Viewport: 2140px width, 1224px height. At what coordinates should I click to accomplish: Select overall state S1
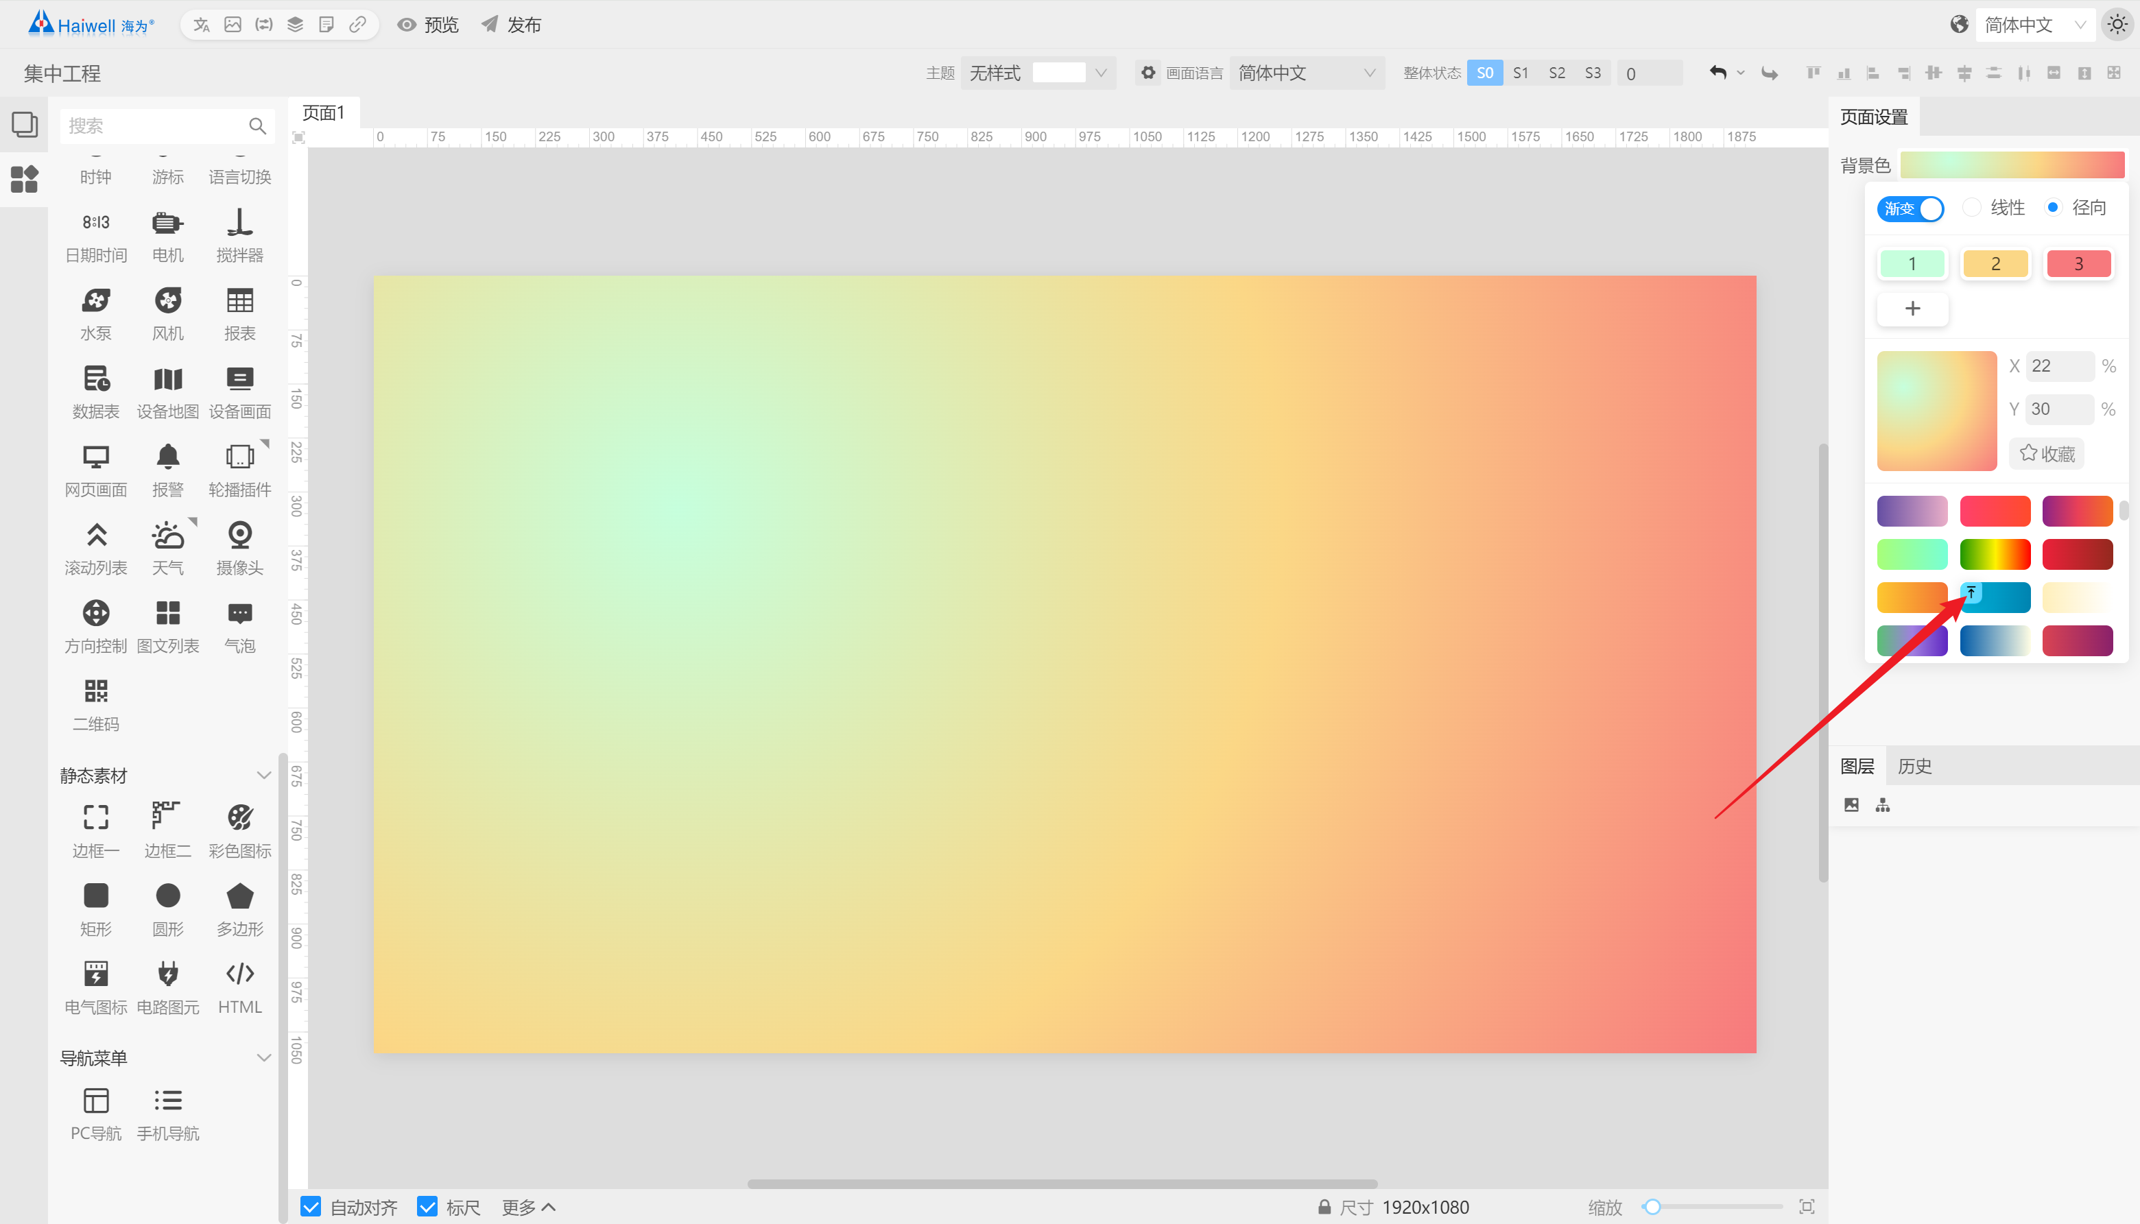(1521, 73)
